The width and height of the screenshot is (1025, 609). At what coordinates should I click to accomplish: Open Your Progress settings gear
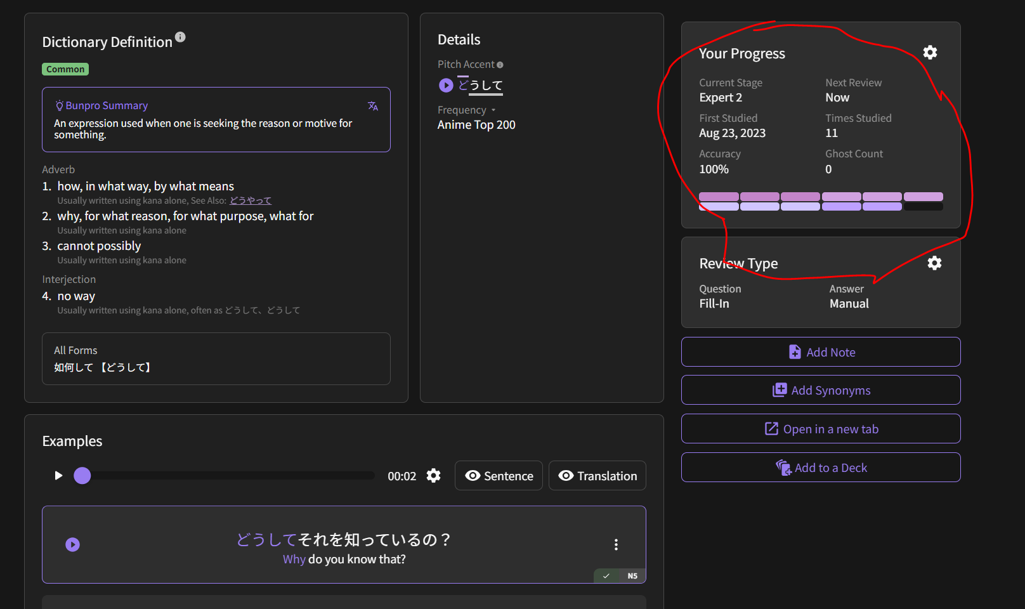pyautogui.click(x=930, y=53)
